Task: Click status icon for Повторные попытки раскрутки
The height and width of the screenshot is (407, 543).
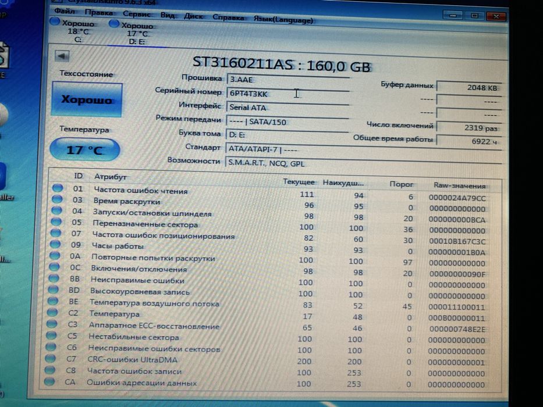Action: click(x=54, y=255)
